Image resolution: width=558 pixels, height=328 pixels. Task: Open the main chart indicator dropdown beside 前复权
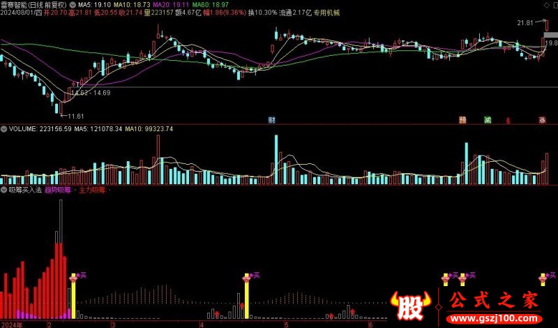[x=73, y=5]
